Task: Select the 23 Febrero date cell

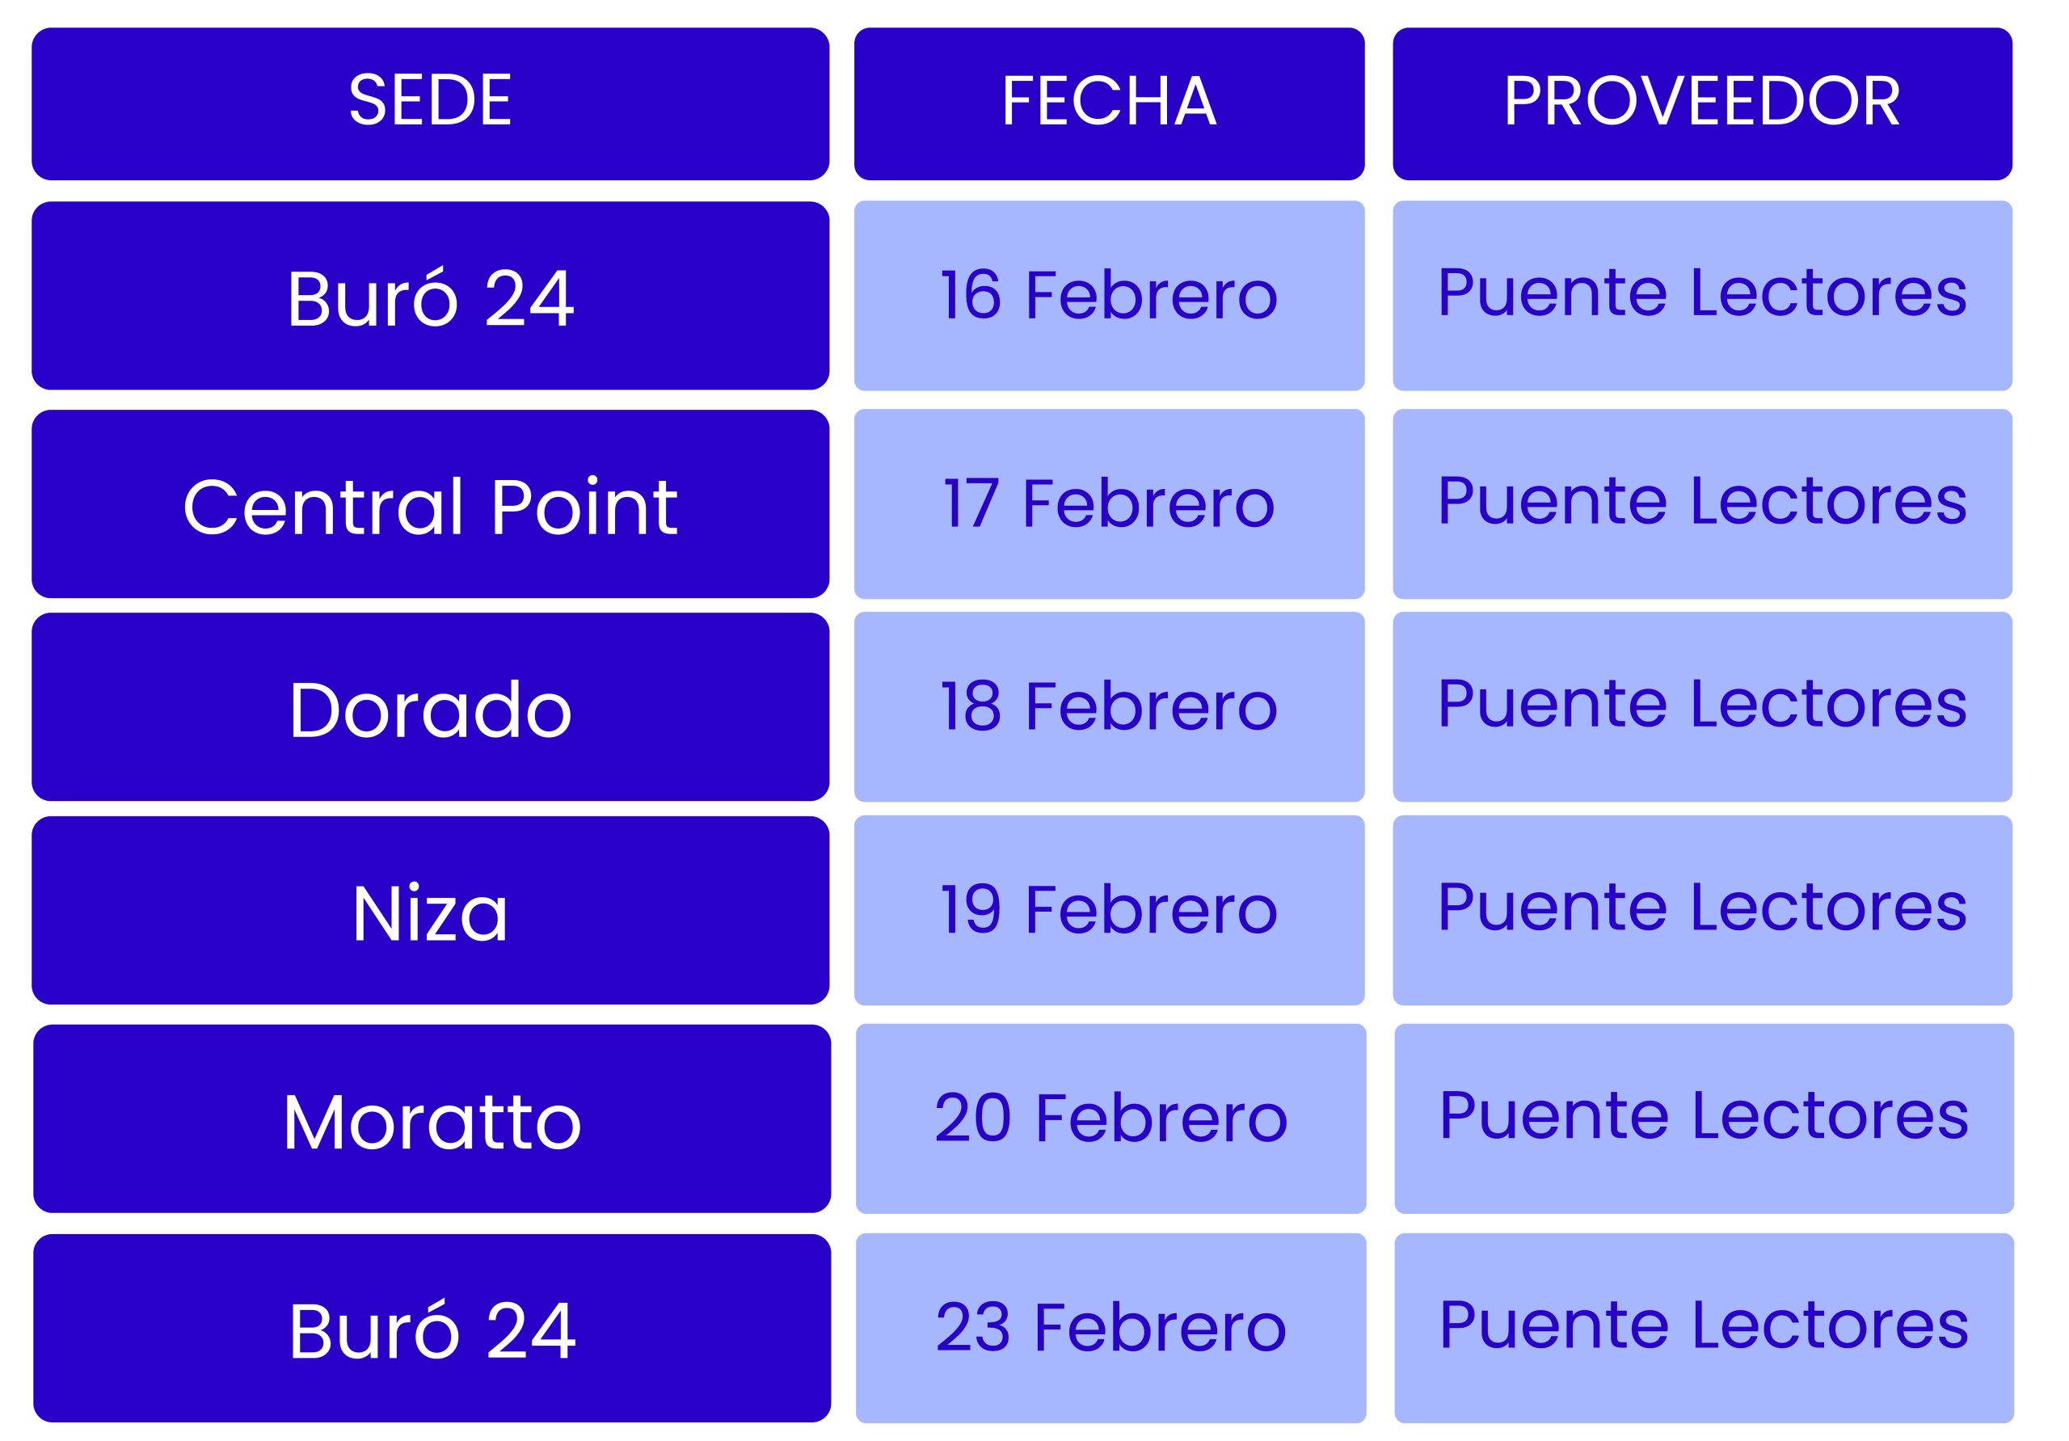Action: point(1110,1329)
